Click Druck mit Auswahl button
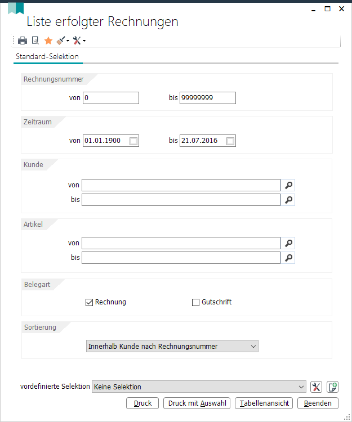The width and height of the screenshot is (352, 422). [197, 403]
